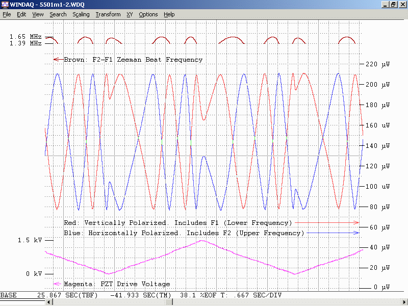Click the horizontal scrollbar right arrow
This screenshot has height=306, width=408.
[x=403, y=302]
